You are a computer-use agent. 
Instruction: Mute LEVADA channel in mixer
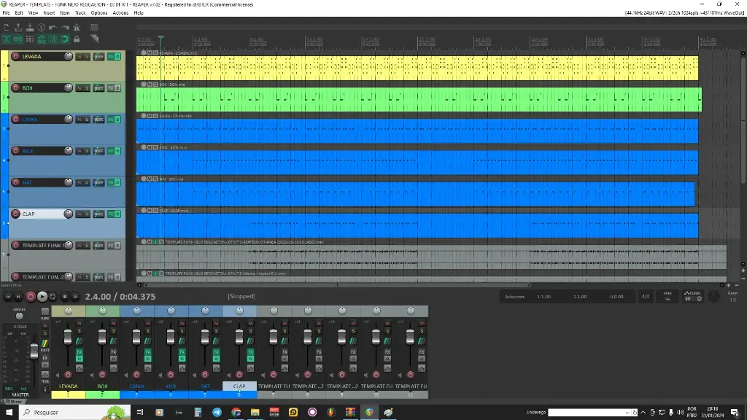pyautogui.click(x=79, y=323)
